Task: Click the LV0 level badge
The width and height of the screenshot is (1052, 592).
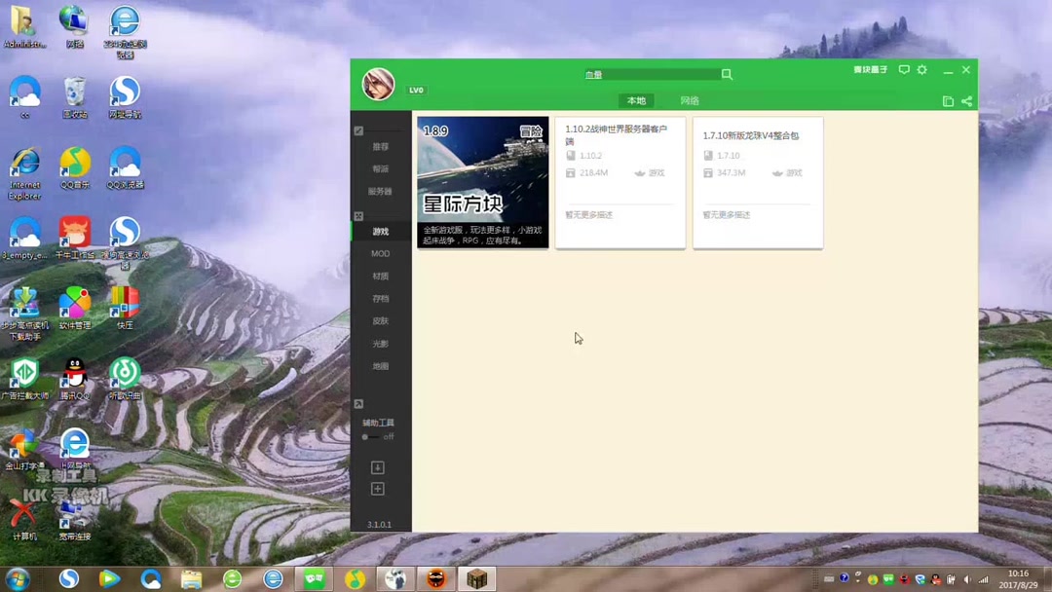Action: 416,90
